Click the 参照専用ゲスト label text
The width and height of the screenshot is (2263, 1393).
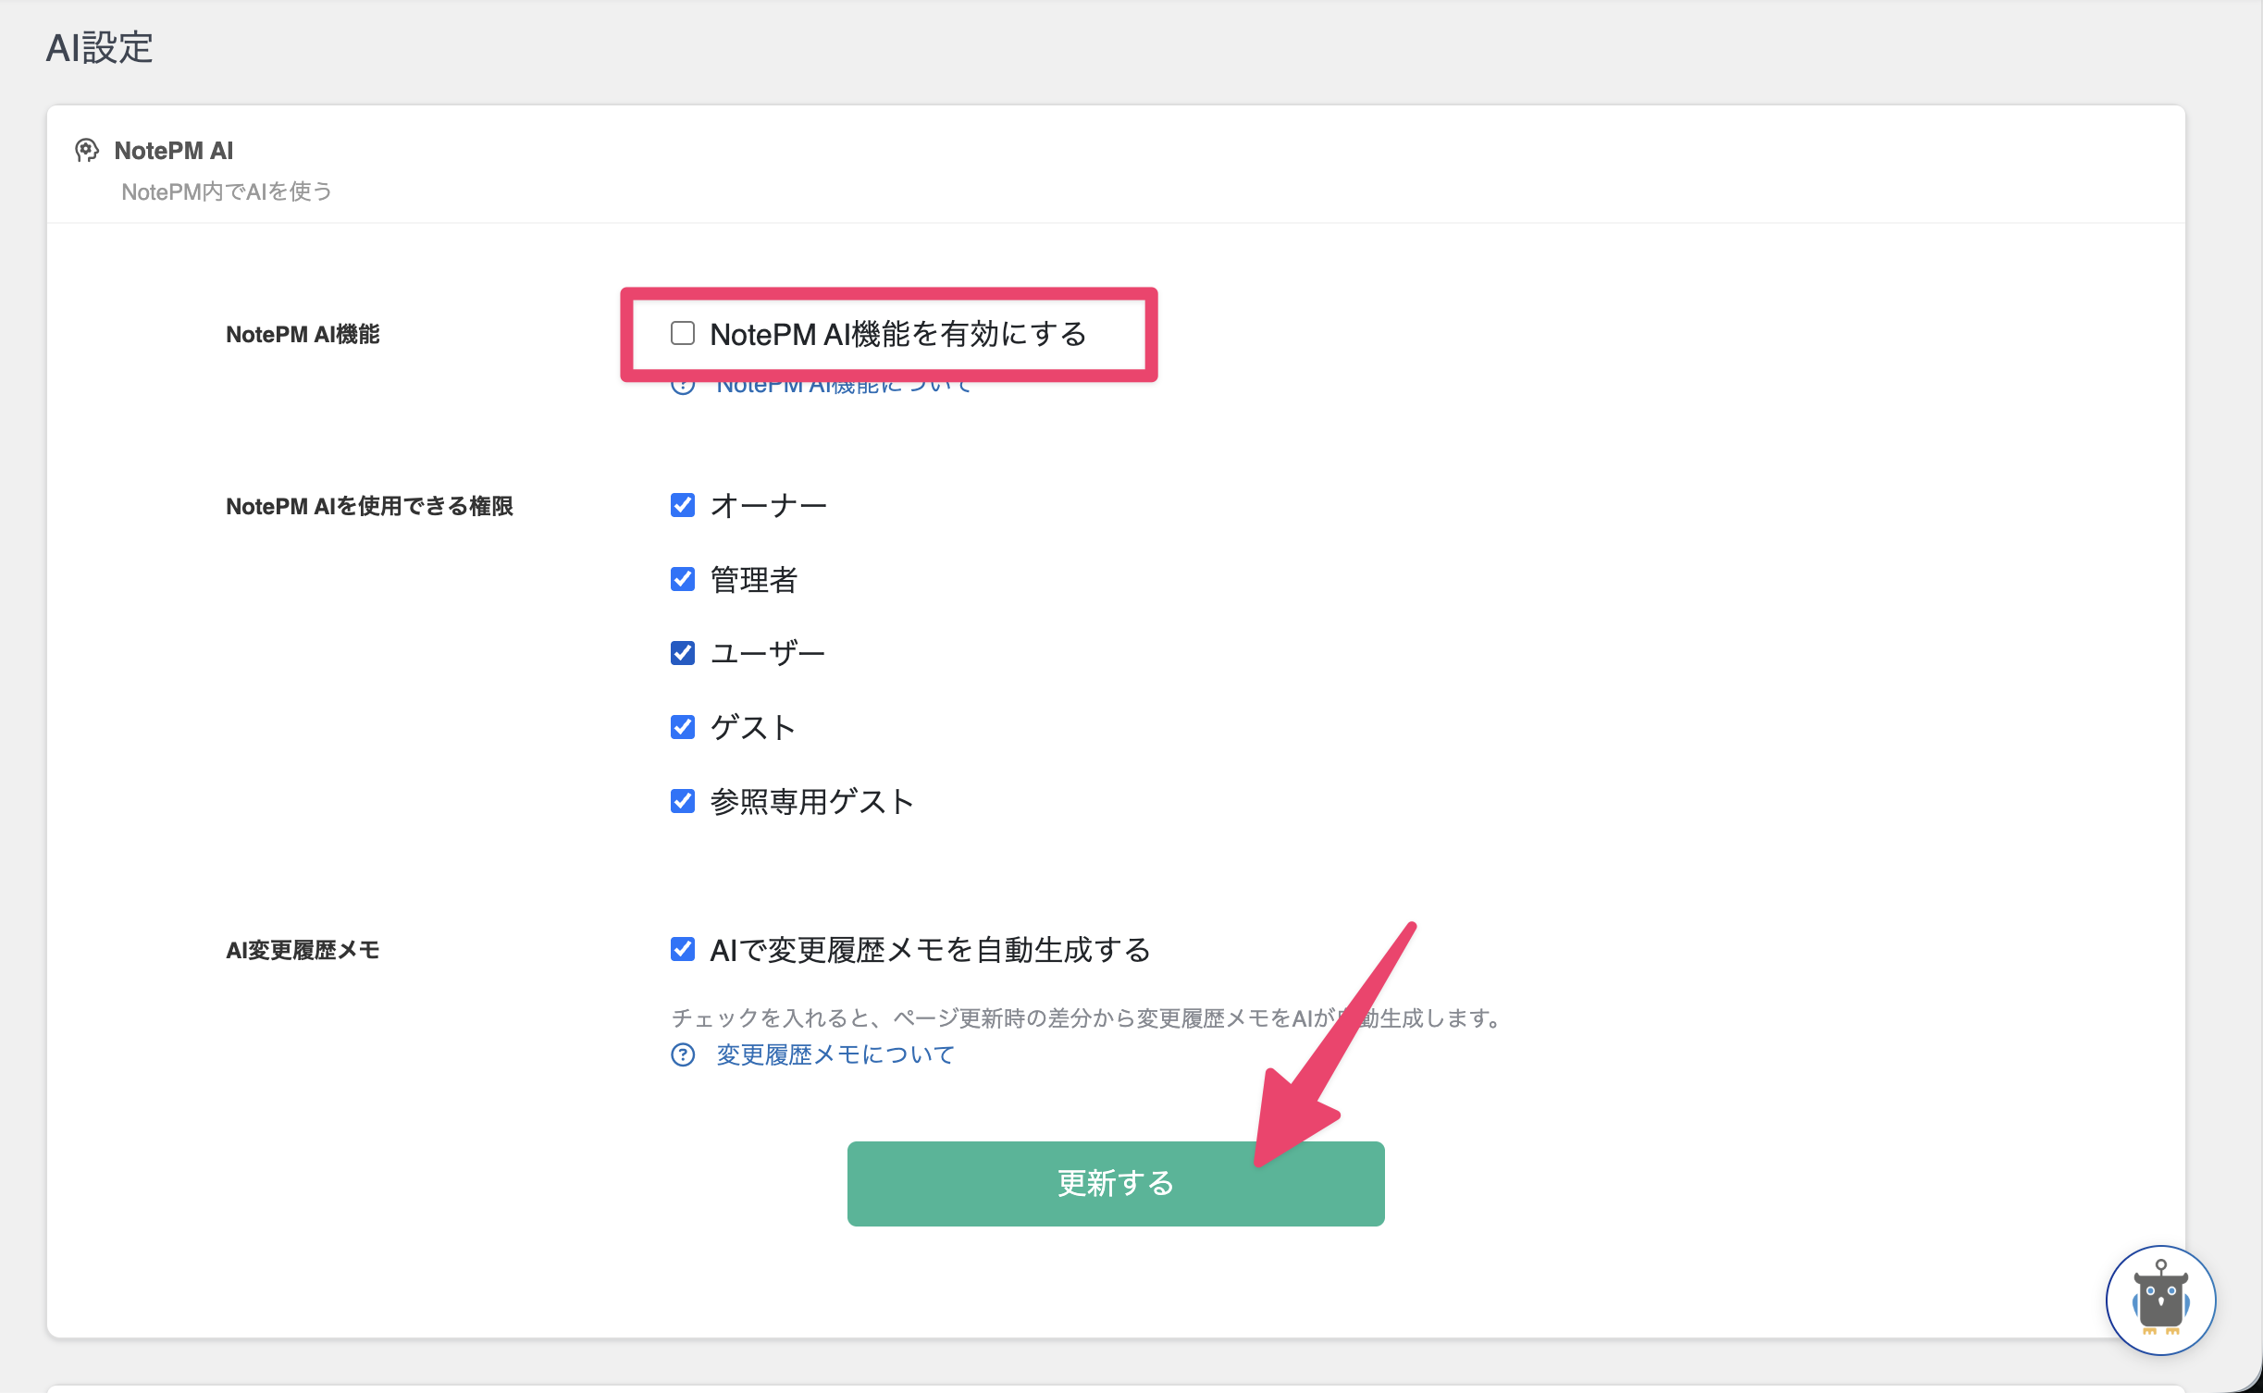(812, 801)
